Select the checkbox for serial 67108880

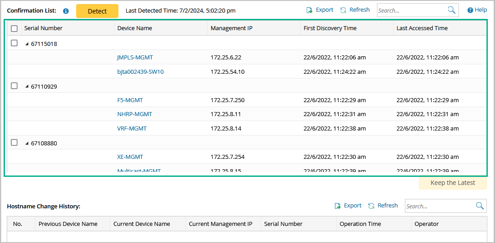coord(14,142)
